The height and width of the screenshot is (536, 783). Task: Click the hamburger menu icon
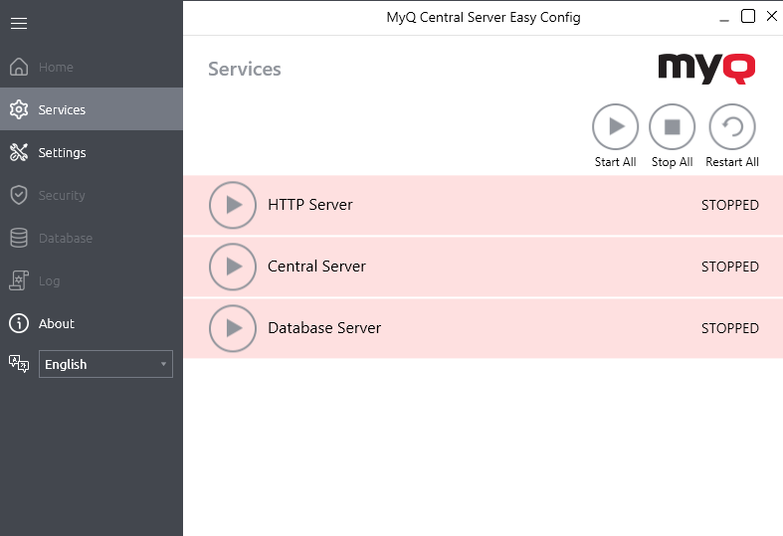pyautogui.click(x=19, y=24)
